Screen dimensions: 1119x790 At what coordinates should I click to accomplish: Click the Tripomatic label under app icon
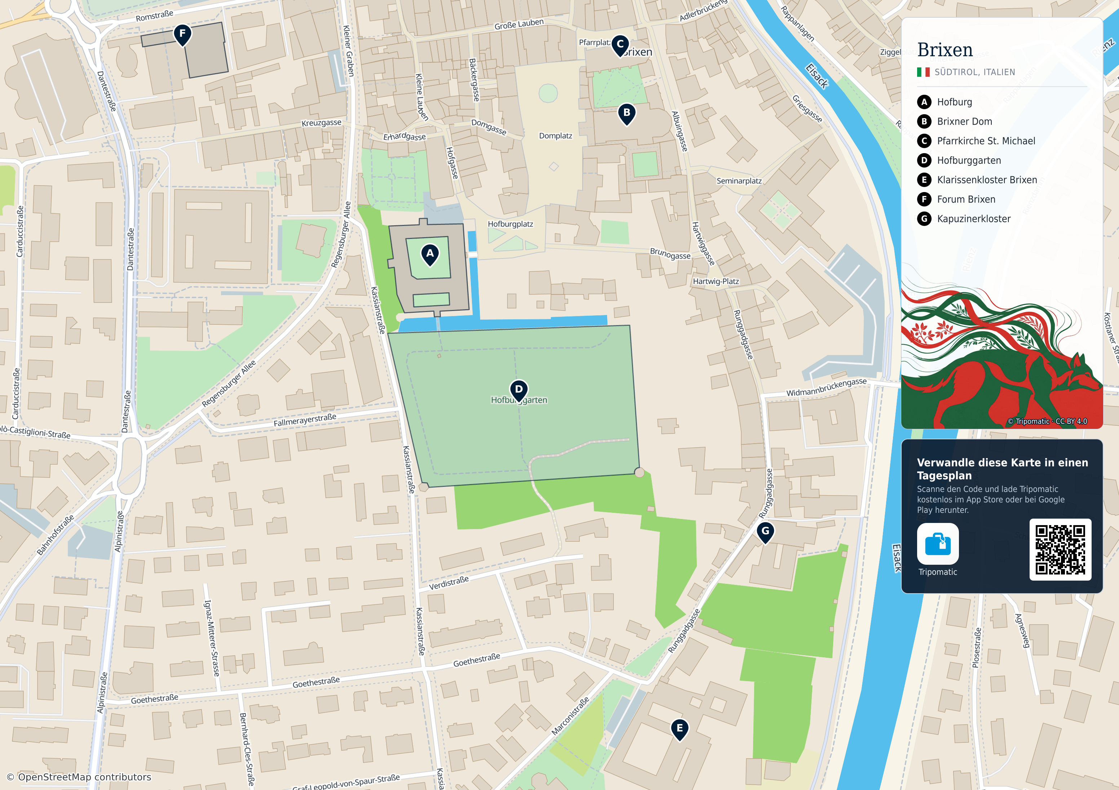tap(938, 572)
